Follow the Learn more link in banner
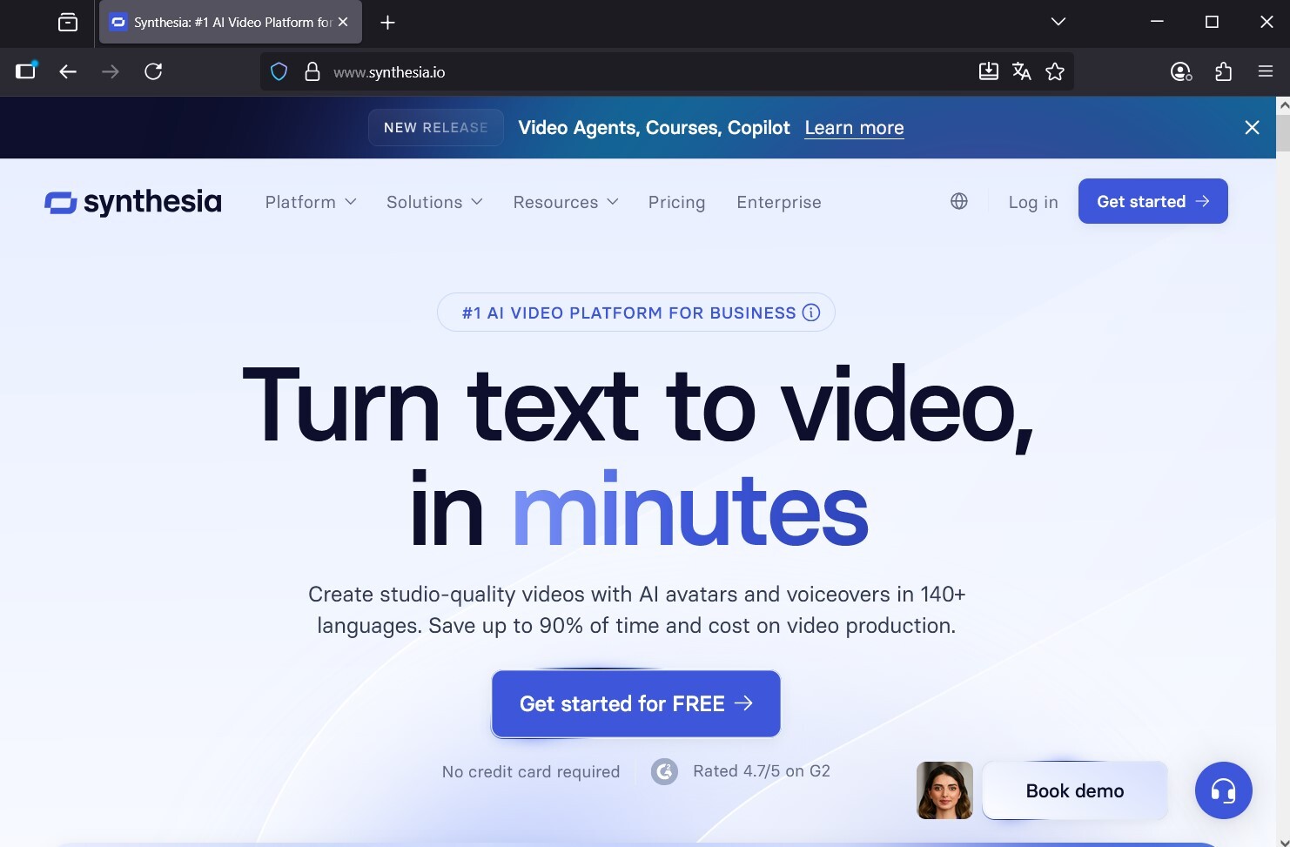 [854, 128]
